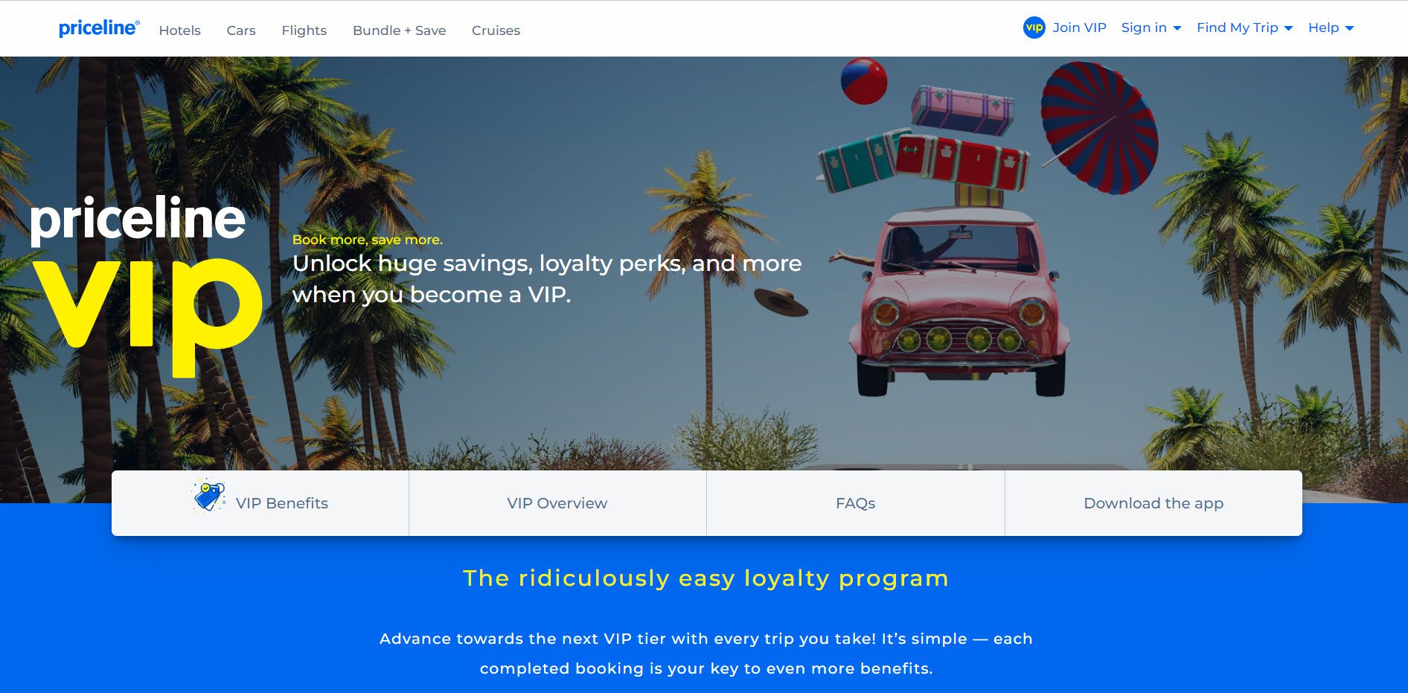Click the priceline logo in header
Screen dimensions: 1408x693
(x=99, y=28)
